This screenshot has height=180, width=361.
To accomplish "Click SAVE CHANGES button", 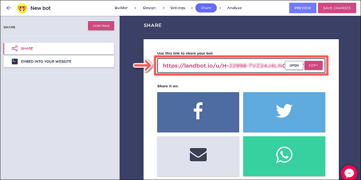I will 337,8.
